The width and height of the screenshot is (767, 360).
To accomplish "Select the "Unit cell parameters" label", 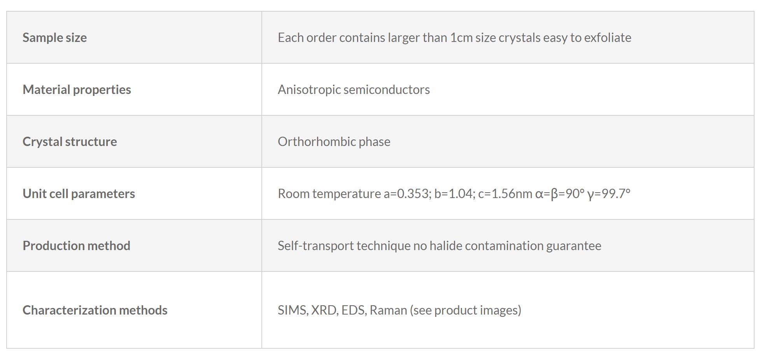I will click(79, 194).
